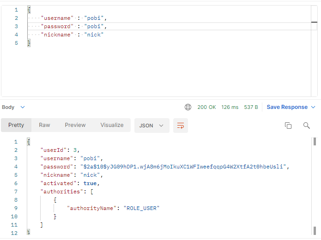Open search in response body
This screenshot has height=240, width=321.
[x=307, y=126]
